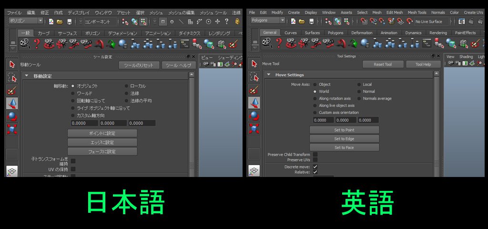The image size is (488, 229).
Task: Click red curved arrow shelf icon in Japanese window
Action: tap(99, 43)
